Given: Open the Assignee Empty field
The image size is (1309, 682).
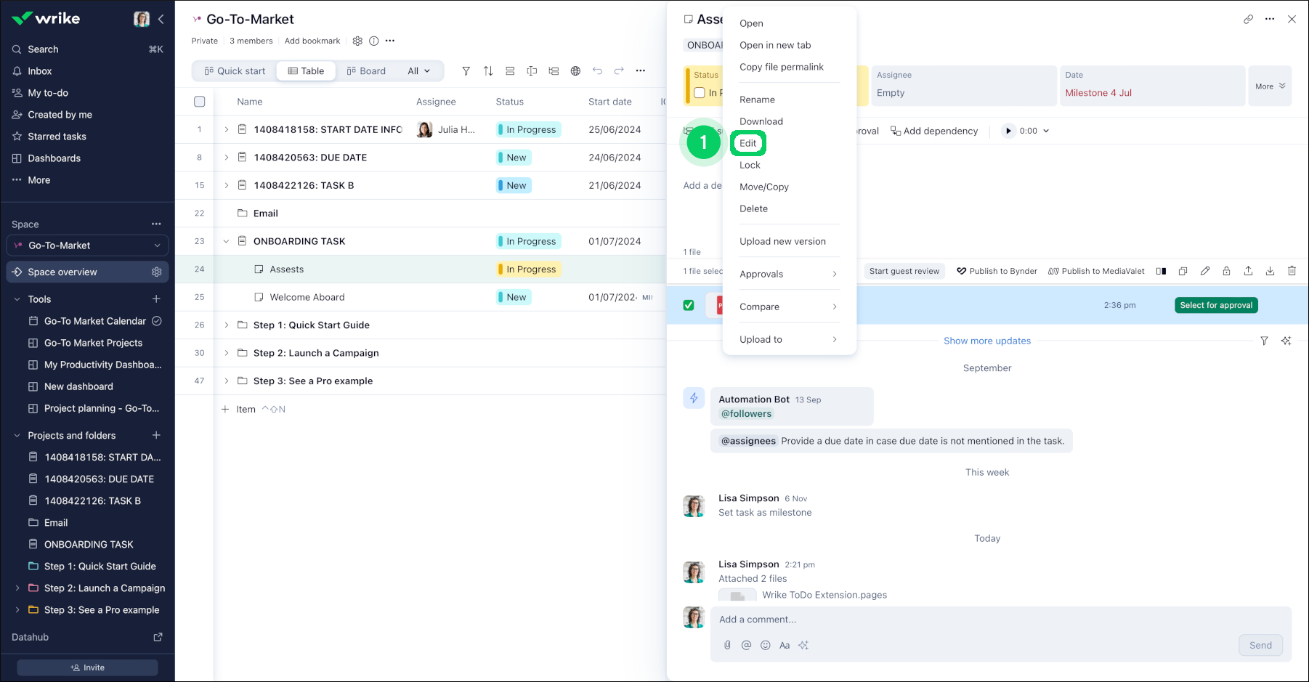Looking at the screenshot, I should tap(964, 86).
